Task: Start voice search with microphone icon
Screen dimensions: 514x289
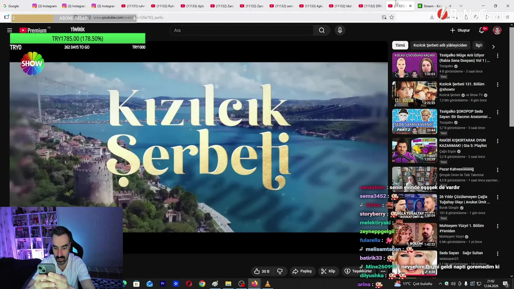Action: [340, 30]
